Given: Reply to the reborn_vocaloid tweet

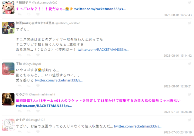Looking at the screenshot, I should click(20, 55).
